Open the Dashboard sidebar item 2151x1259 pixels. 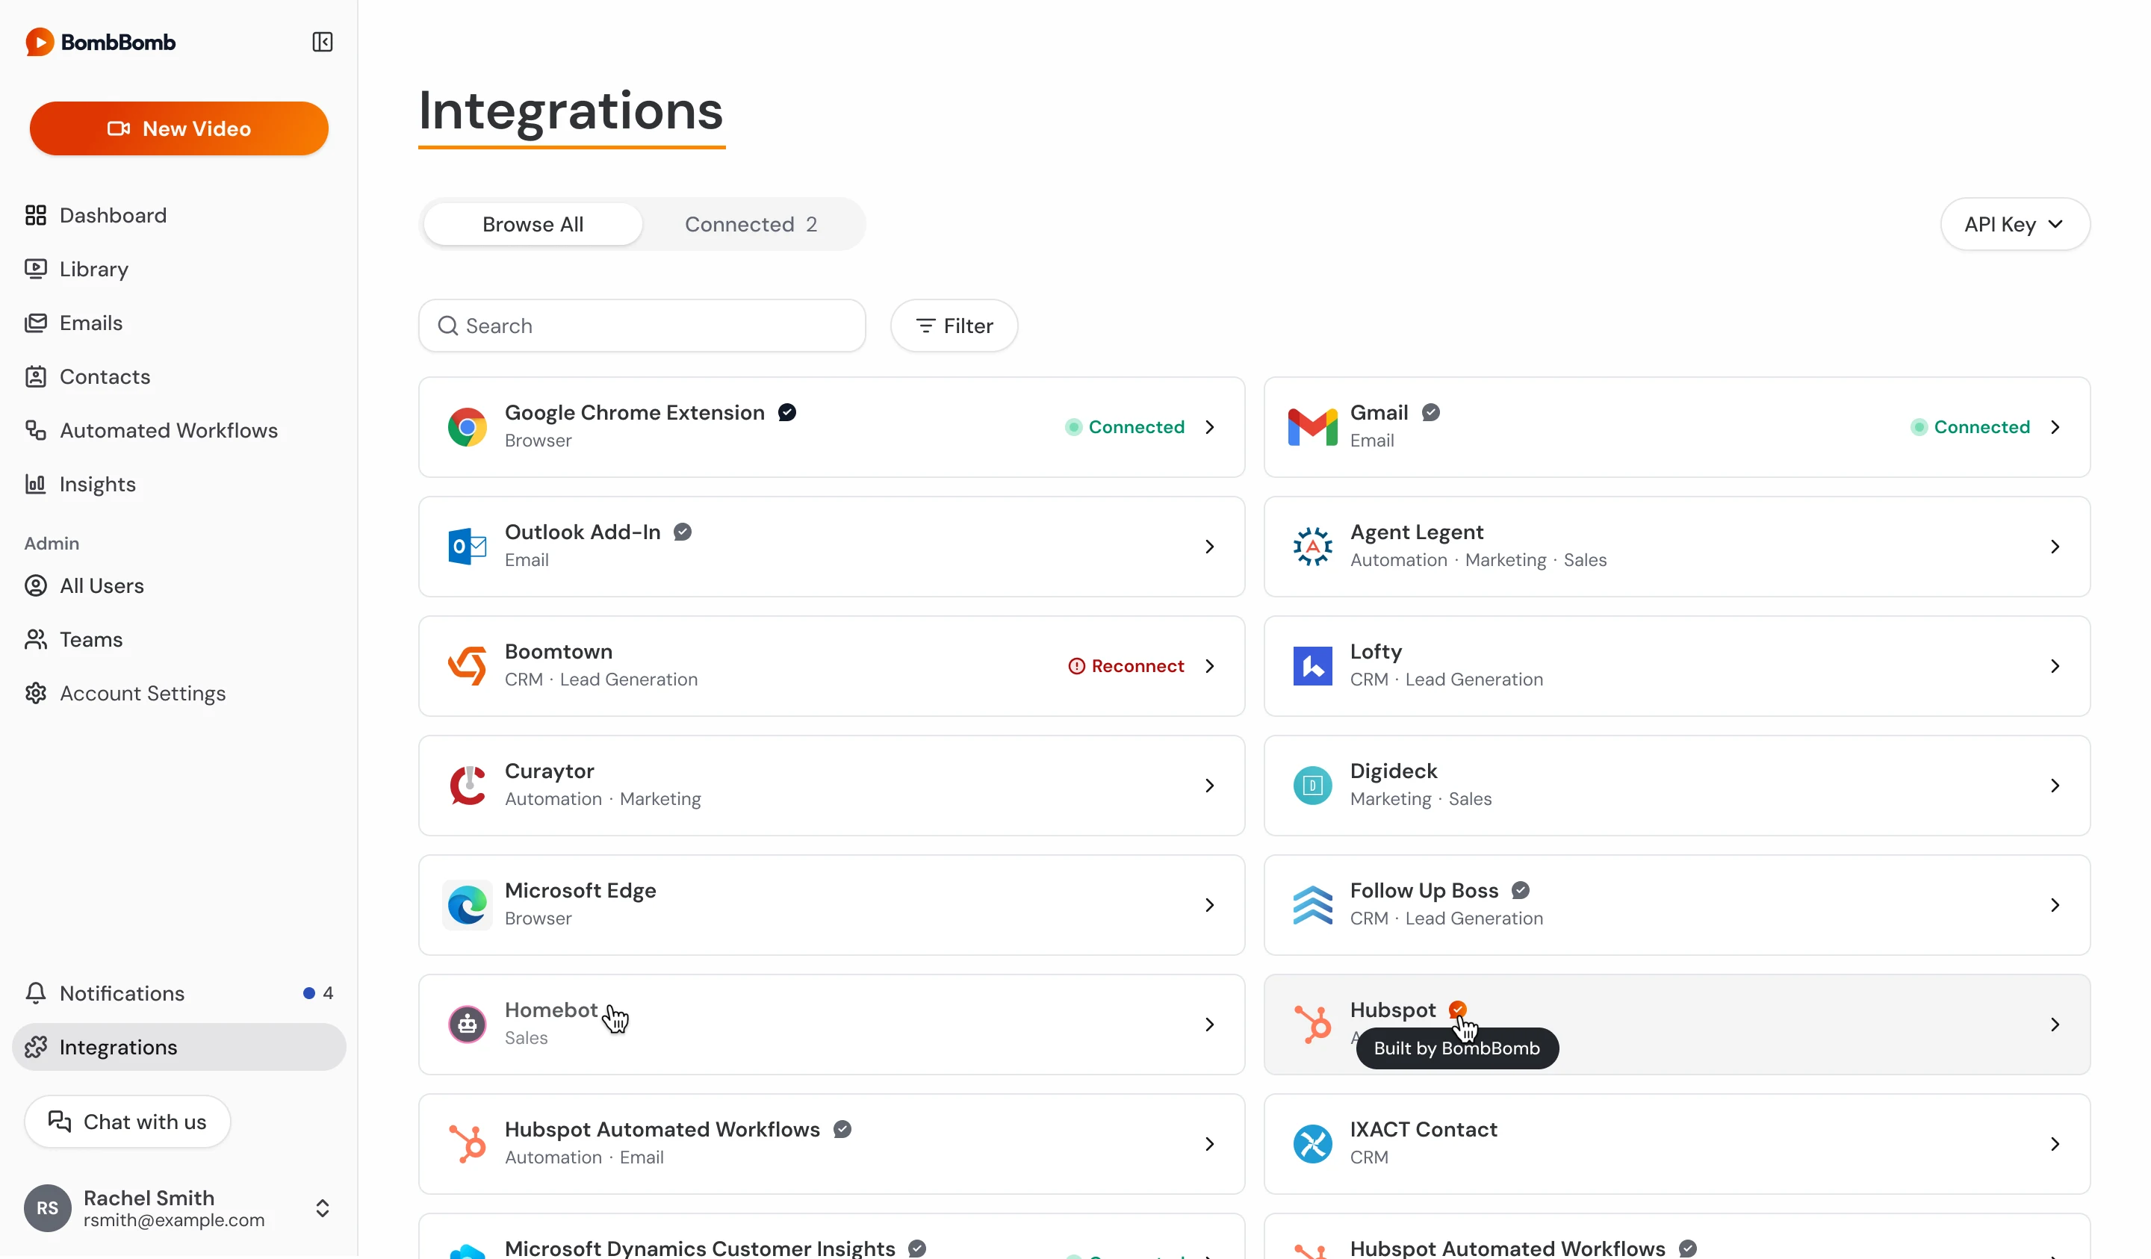click(x=179, y=215)
